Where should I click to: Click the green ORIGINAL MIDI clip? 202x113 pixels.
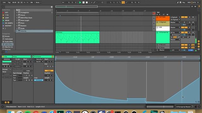click(x=77, y=37)
